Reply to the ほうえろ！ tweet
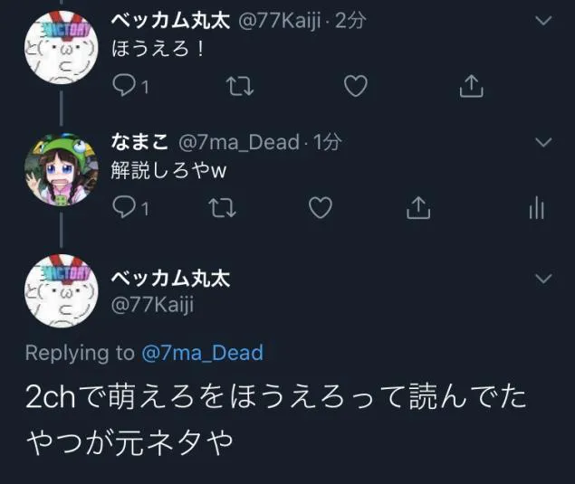 tap(123, 86)
